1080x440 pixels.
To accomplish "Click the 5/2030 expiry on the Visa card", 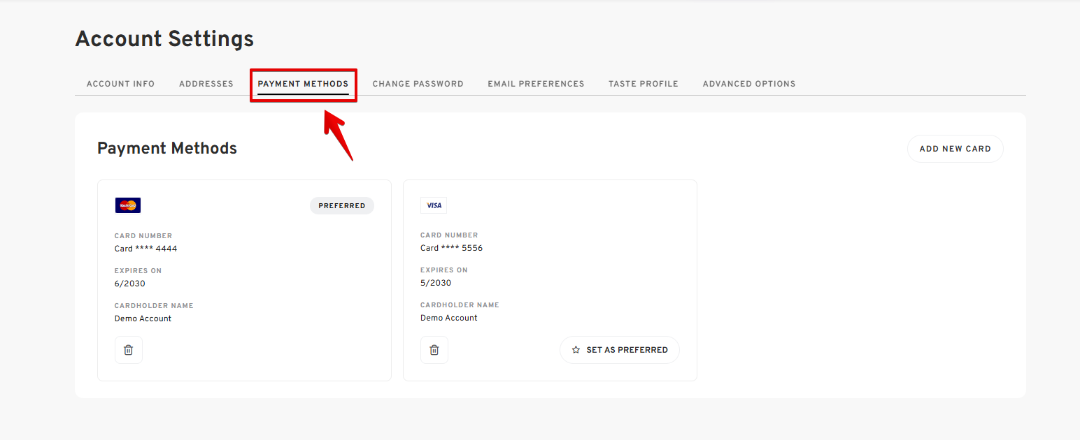I will tap(436, 283).
